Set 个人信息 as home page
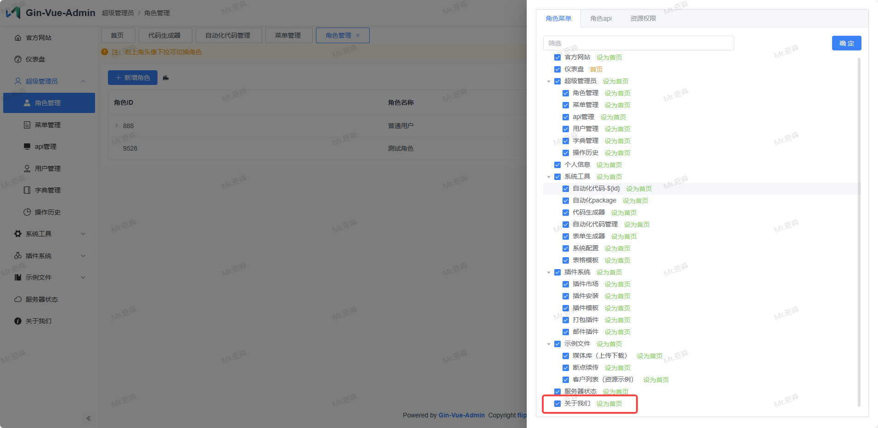This screenshot has width=878, height=428. tap(609, 165)
